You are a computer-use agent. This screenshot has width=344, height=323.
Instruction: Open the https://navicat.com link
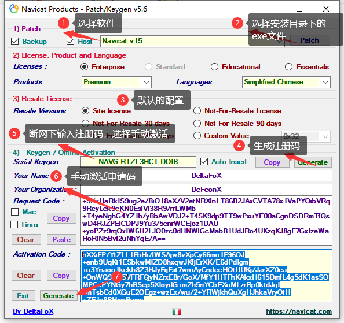click(299, 311)
